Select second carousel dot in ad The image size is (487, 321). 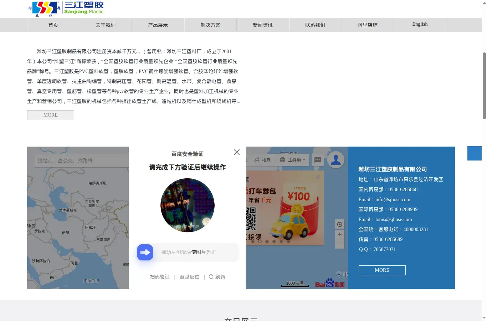pos(260,241)
